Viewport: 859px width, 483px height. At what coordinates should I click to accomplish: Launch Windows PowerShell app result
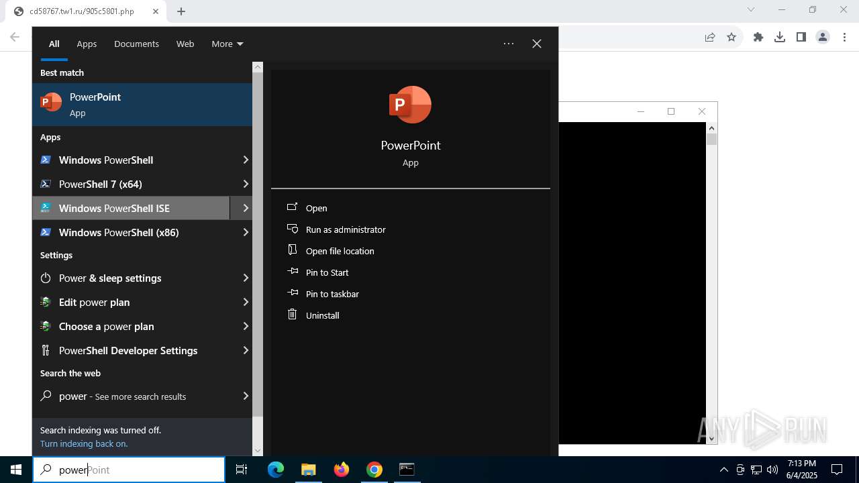[131, 160]
